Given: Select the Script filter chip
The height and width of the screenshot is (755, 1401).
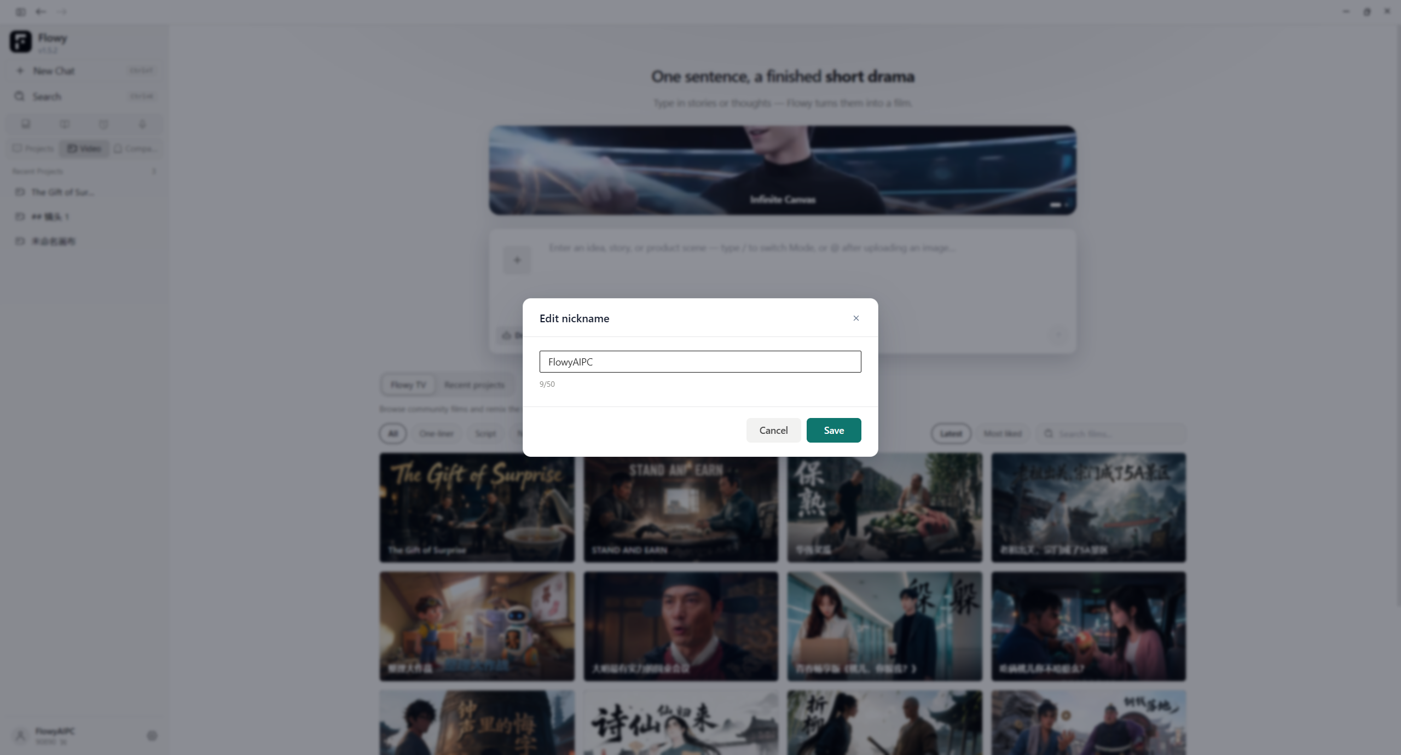Looking at the screenshot, I should (x=485, y=433).
